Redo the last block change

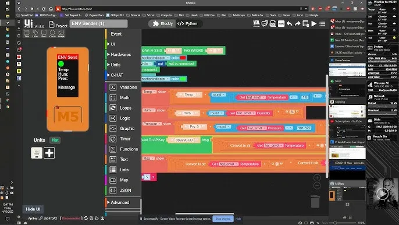tap(297, 24)
